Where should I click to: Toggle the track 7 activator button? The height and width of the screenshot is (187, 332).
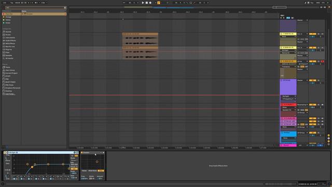pyautogui.click(x=312, y=34)
